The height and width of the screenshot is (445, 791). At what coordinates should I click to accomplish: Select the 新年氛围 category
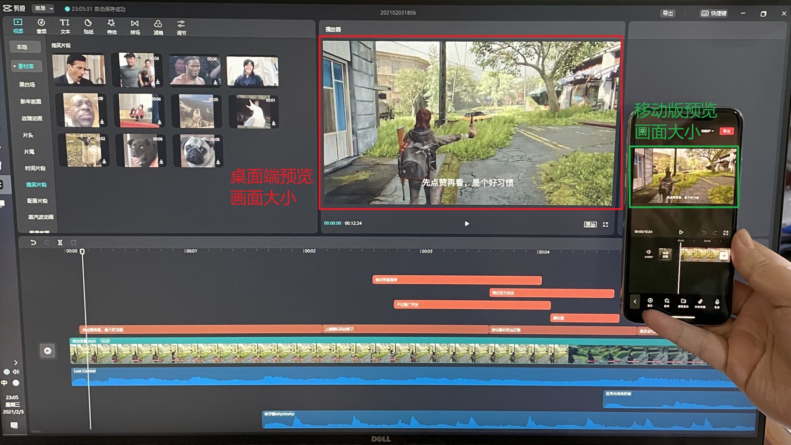[30, 101]
